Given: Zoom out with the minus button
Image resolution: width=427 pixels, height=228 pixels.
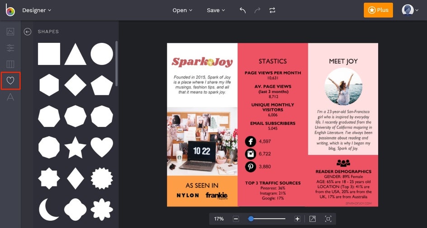Looking at the screenshot, I should click(x=236, y=219).
